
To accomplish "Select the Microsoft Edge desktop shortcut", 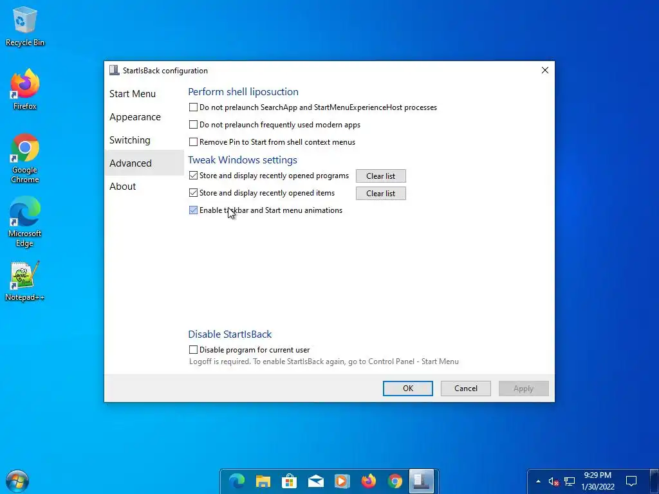I will pyautogui.click(x=25, y=222).
